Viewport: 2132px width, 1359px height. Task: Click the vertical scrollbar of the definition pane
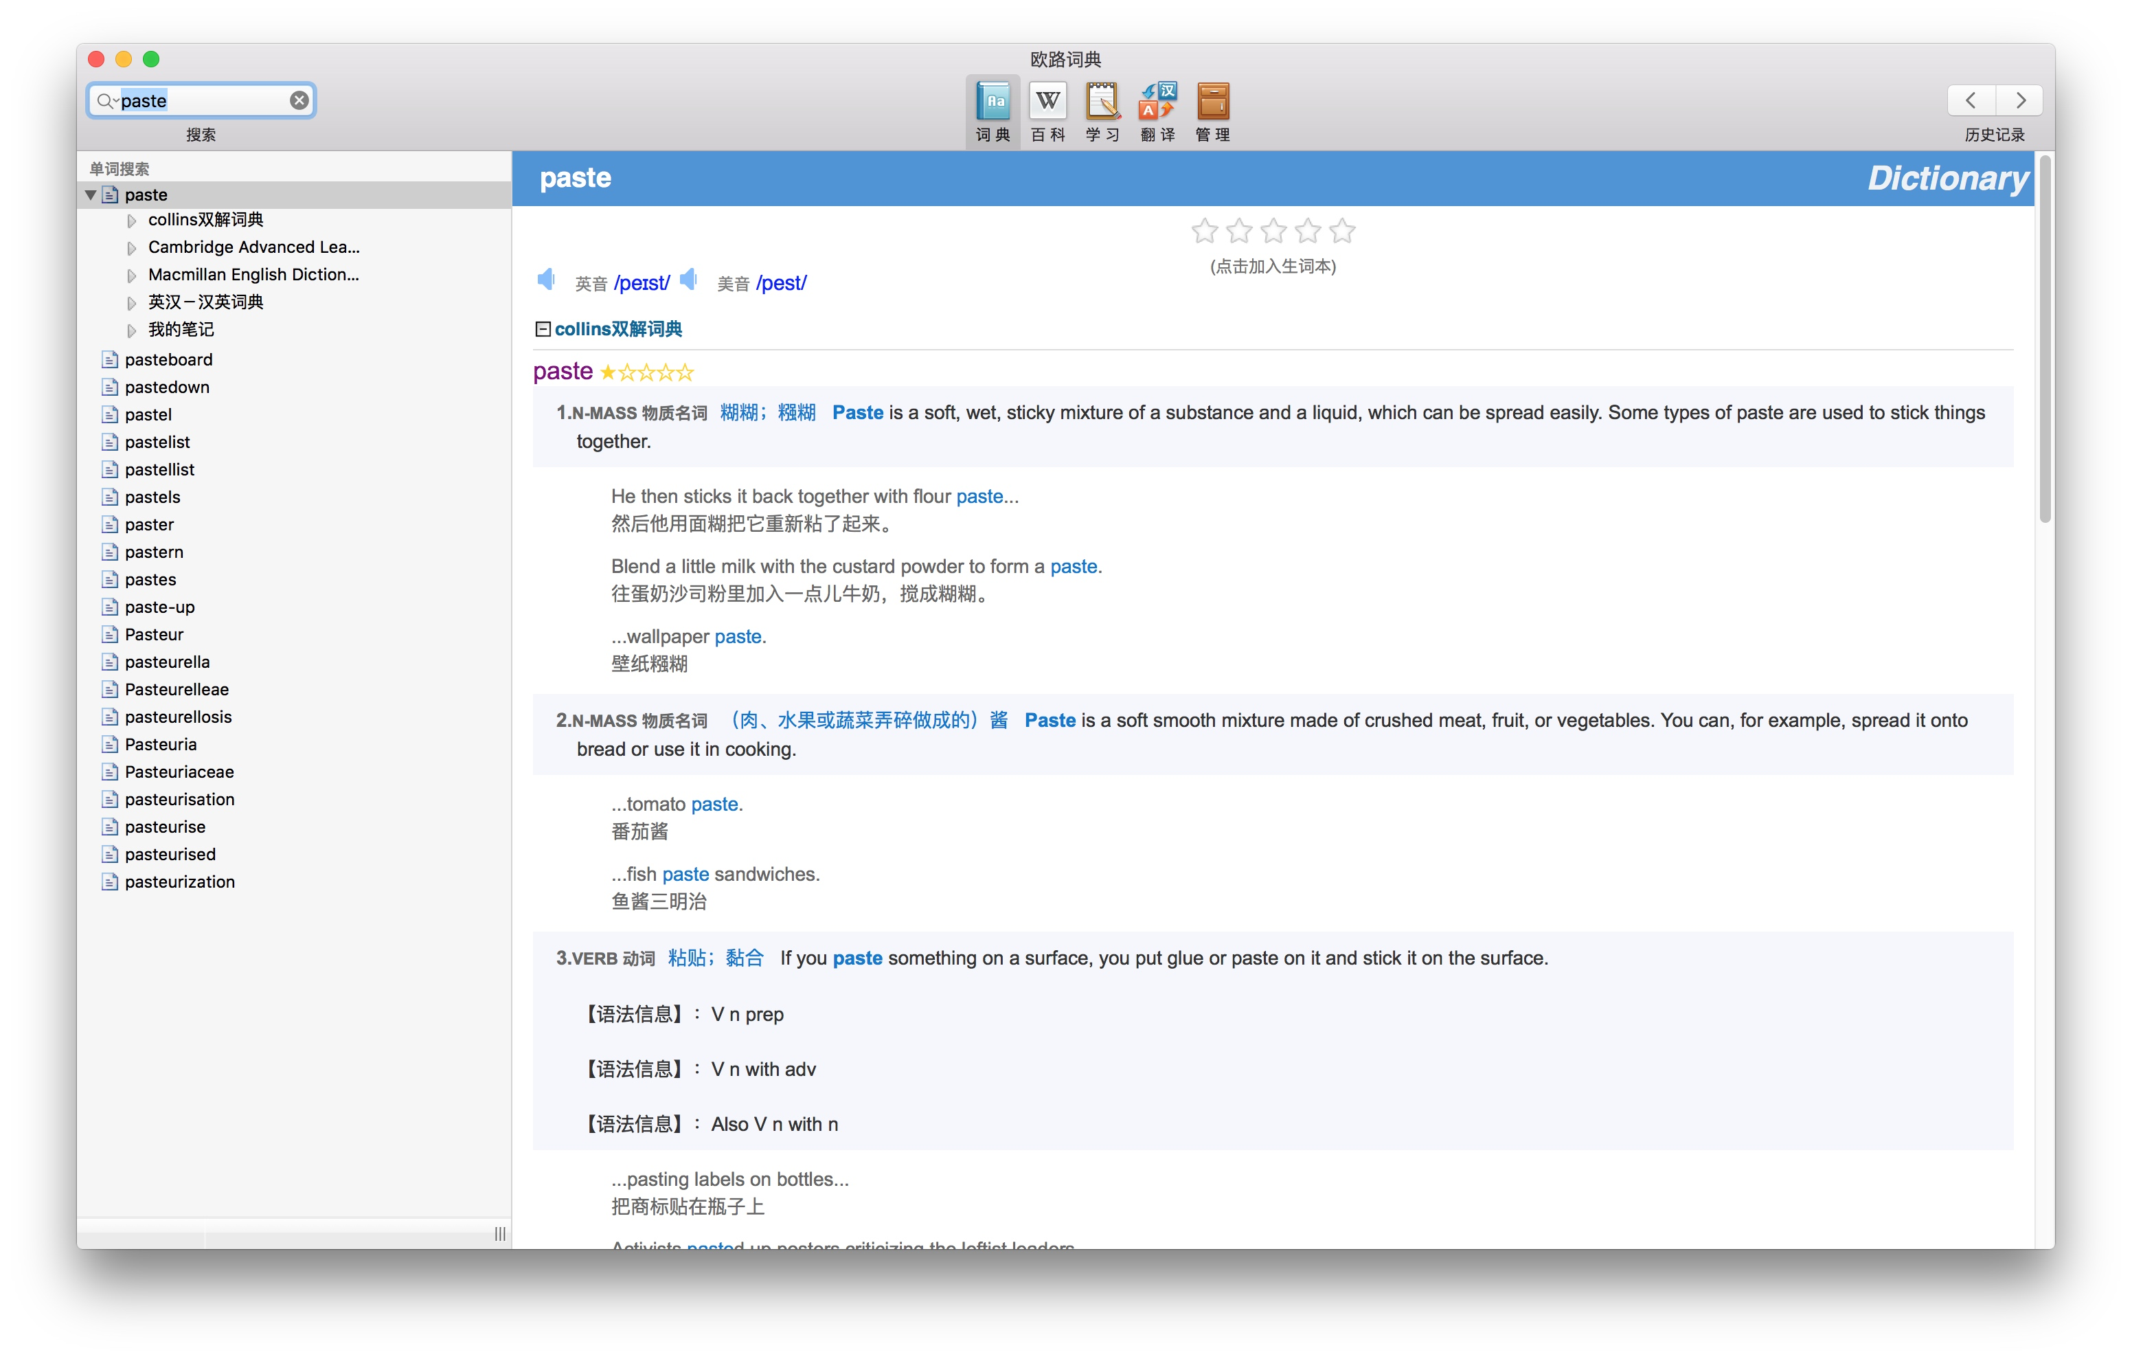2044,341
